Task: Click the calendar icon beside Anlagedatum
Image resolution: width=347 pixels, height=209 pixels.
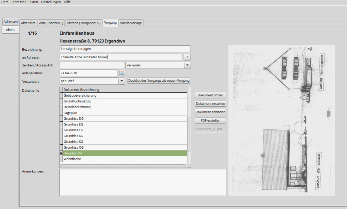Action: [122, 73]
